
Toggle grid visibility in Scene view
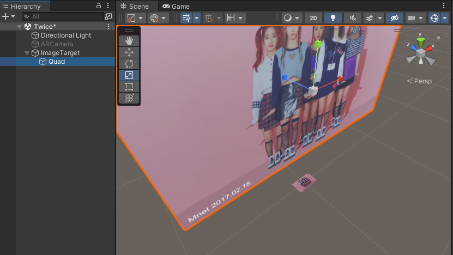[186, 18]
